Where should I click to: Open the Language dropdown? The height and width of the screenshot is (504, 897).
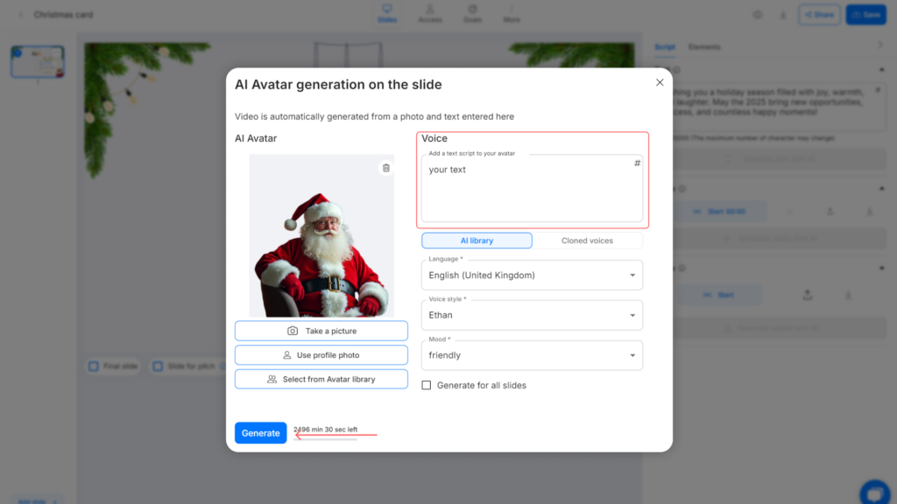pos(532,275)
